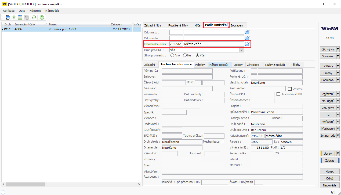This screenshot has height=195, width=341.
Task: Click the print icon in toolbar
Action: (x=8, y=17)
